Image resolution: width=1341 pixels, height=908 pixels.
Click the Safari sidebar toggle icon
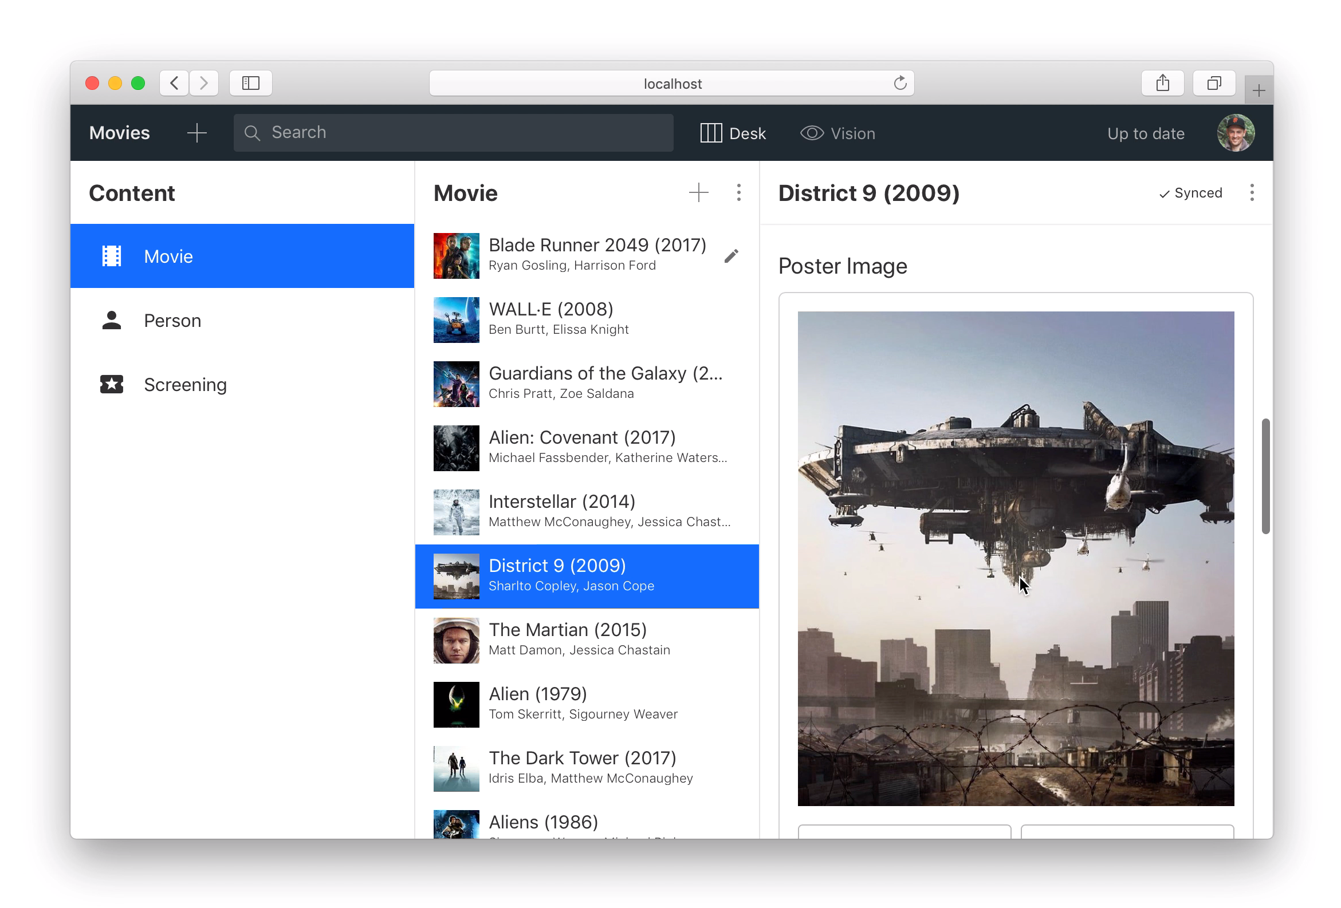point(250,84)
